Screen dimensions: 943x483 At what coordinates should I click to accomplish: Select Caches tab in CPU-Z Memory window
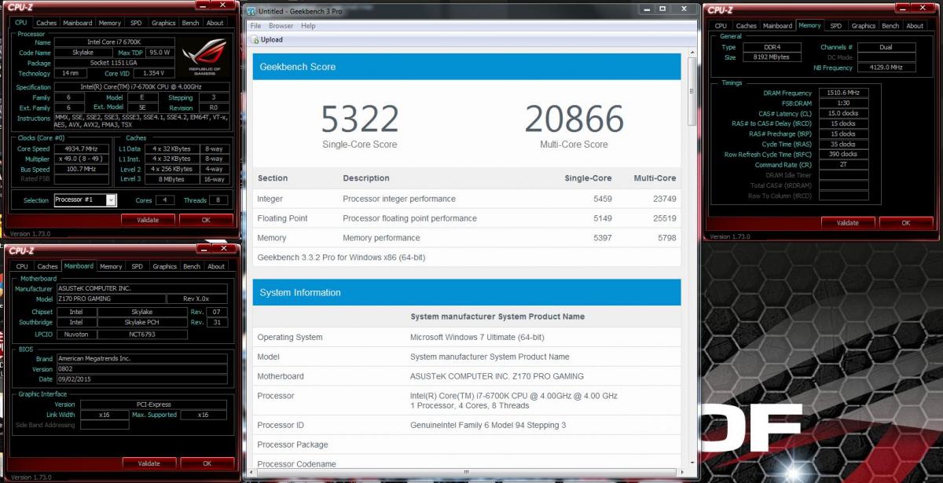coord(747,26)
